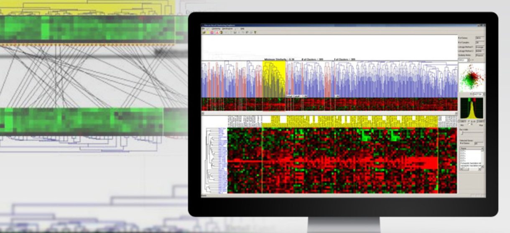The width and height of the screenshot is (510, 233).
Task: Click the row dendrogram left of the heatmap
Action: 211,161
